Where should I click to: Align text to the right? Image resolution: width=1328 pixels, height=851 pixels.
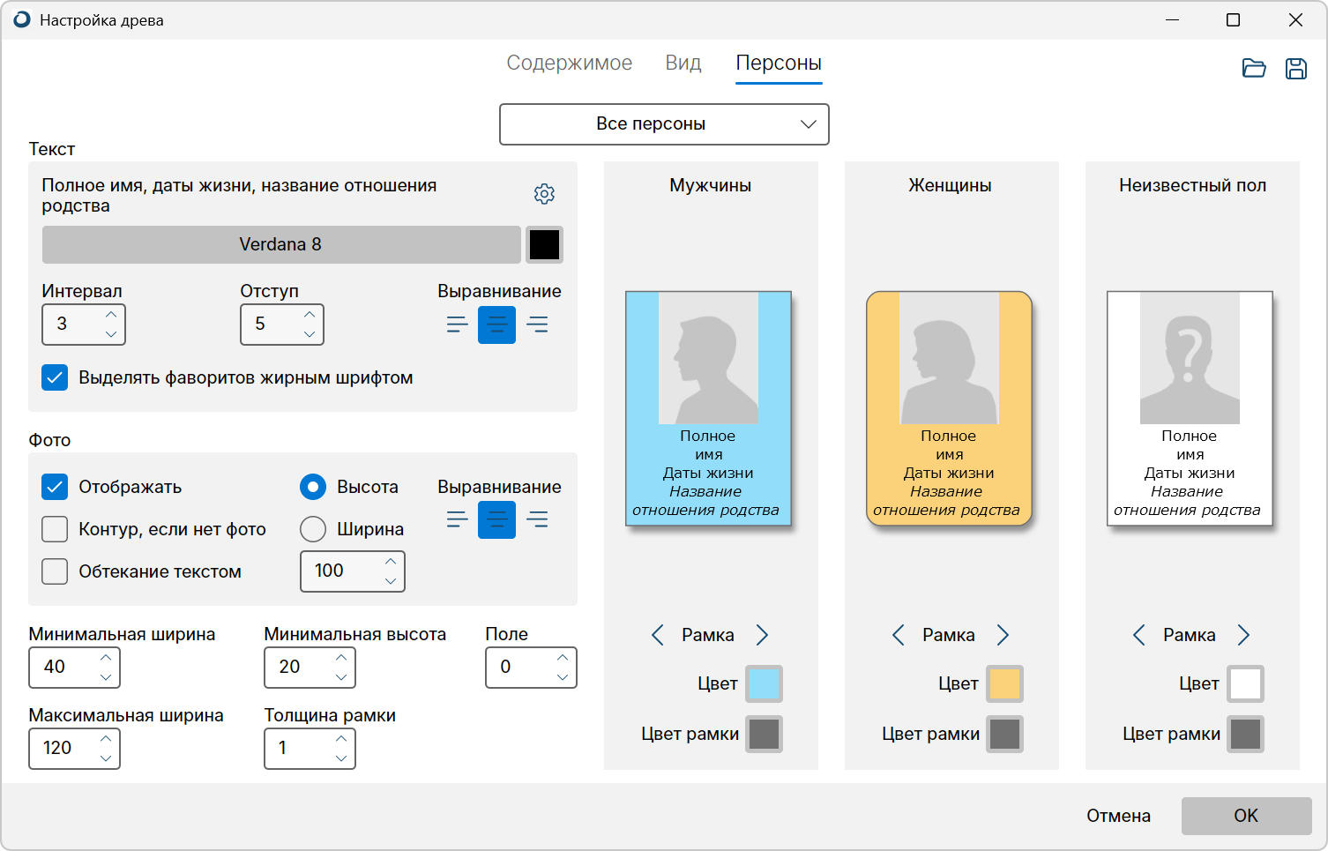tap(537, 325)
